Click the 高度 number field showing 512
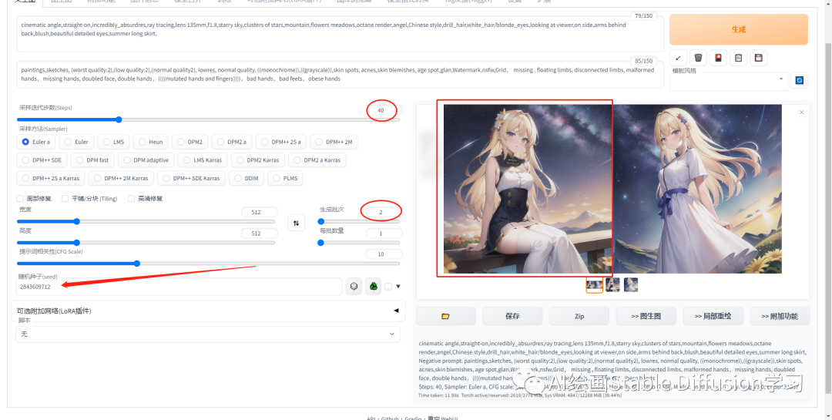 click(x=259, y=234)
